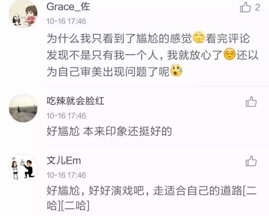Select the comment 好尴尬 本来印象还挺好的
269x216 pixels.
109,131
